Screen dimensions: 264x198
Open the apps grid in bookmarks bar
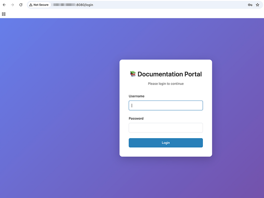pos(4,14)
